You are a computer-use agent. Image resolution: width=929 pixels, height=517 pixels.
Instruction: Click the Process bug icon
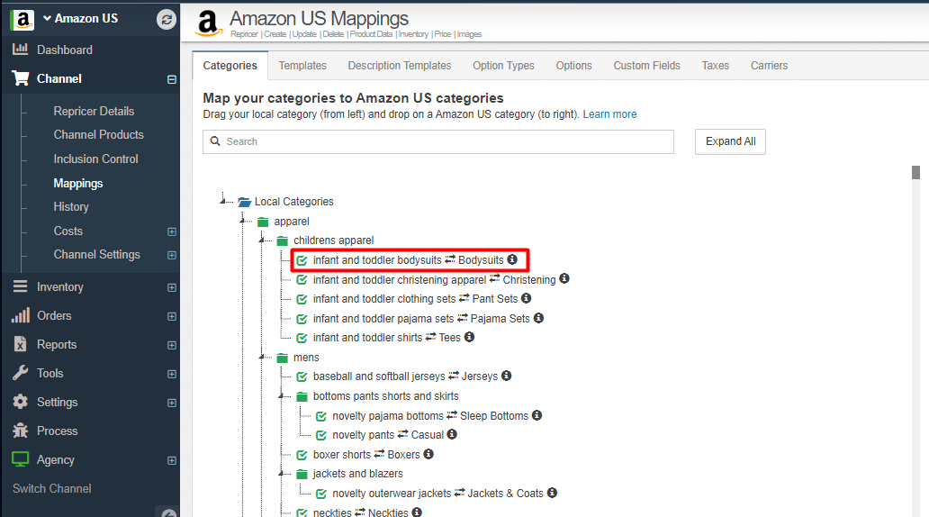point(20,431)
